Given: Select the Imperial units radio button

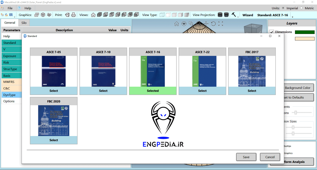Looking at the screenshot, I should (x=283, y=8).
